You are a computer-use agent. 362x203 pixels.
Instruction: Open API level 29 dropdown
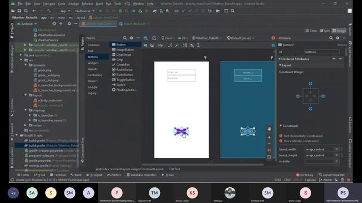[x=183, y=38]
